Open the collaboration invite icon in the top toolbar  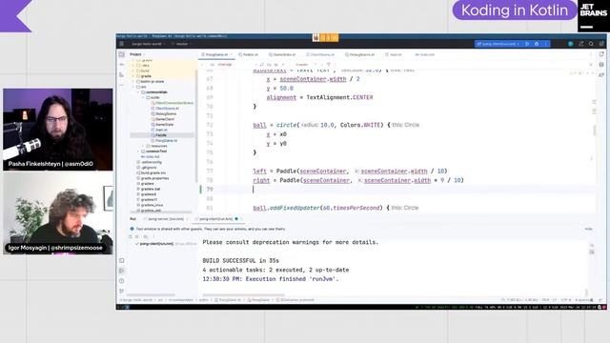[x=581, y=44]
